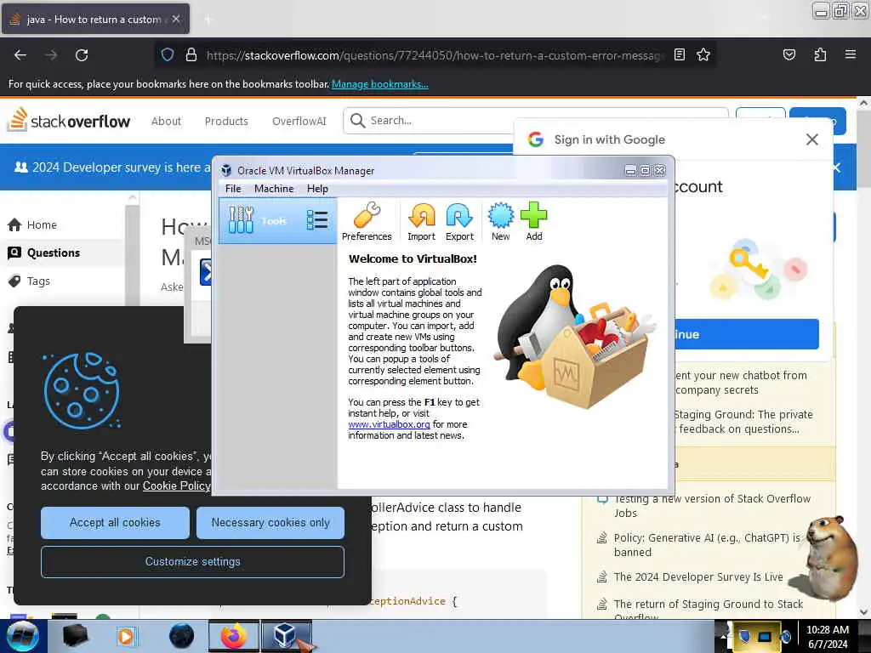Click the Firefox forward arrow
Image resolution: width=871 pixels, height=653 pixels.
[51, 55]
